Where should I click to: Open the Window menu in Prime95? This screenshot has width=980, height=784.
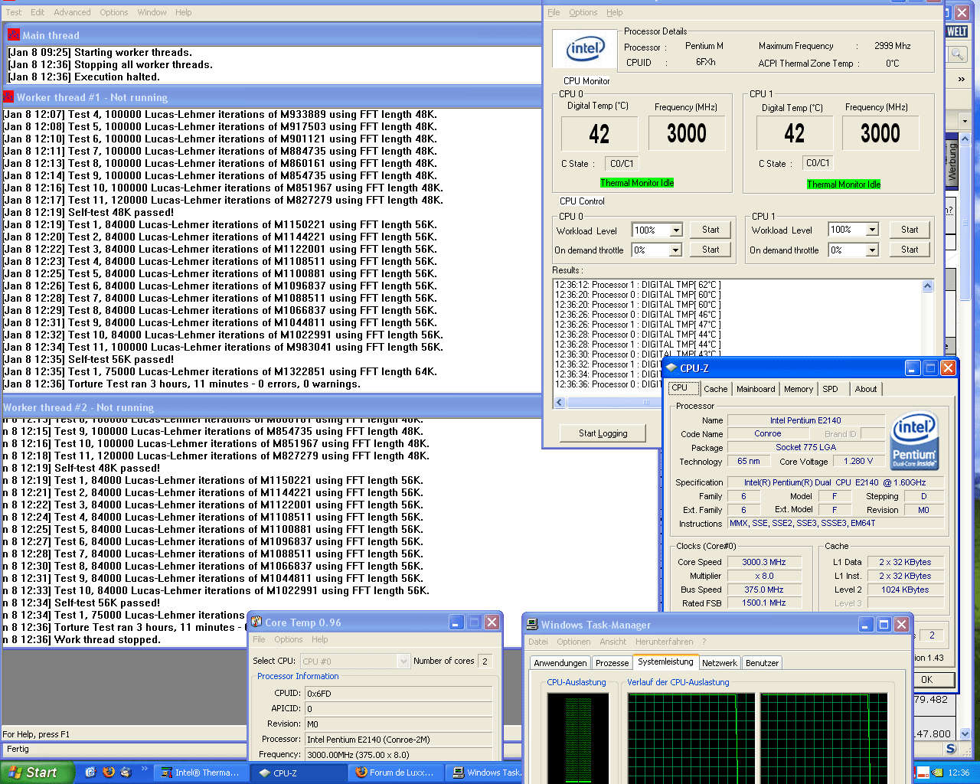152,12
